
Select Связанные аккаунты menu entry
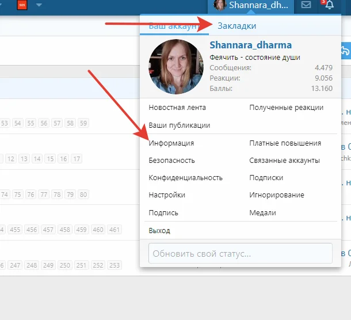284,161
